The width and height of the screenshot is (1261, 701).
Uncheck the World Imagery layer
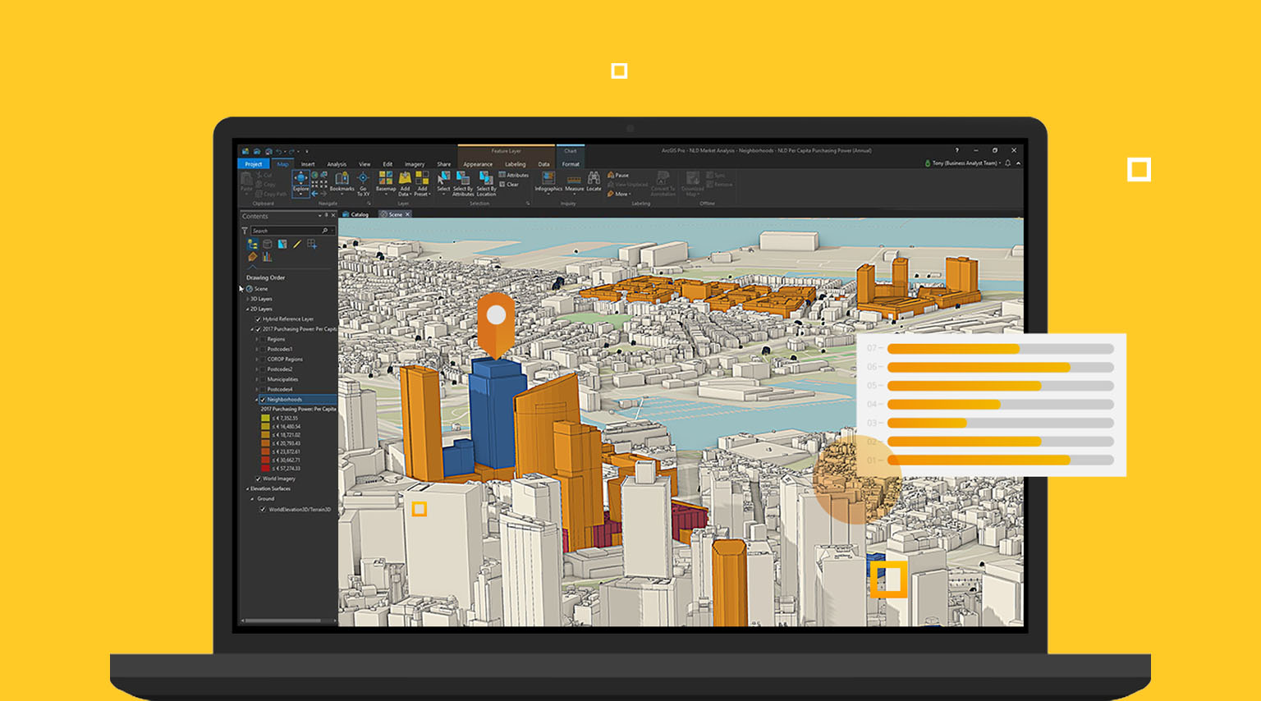click(258, 478)
